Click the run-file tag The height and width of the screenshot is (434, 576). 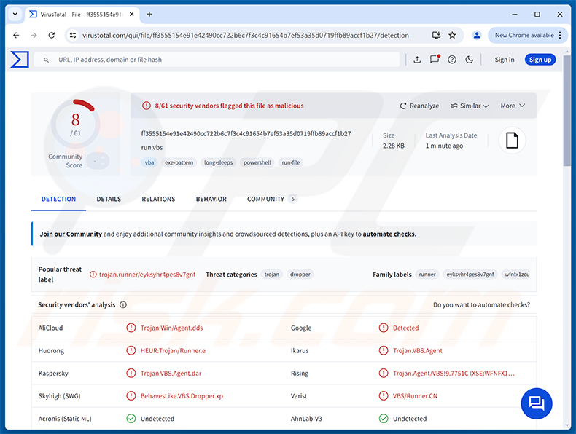291,162
